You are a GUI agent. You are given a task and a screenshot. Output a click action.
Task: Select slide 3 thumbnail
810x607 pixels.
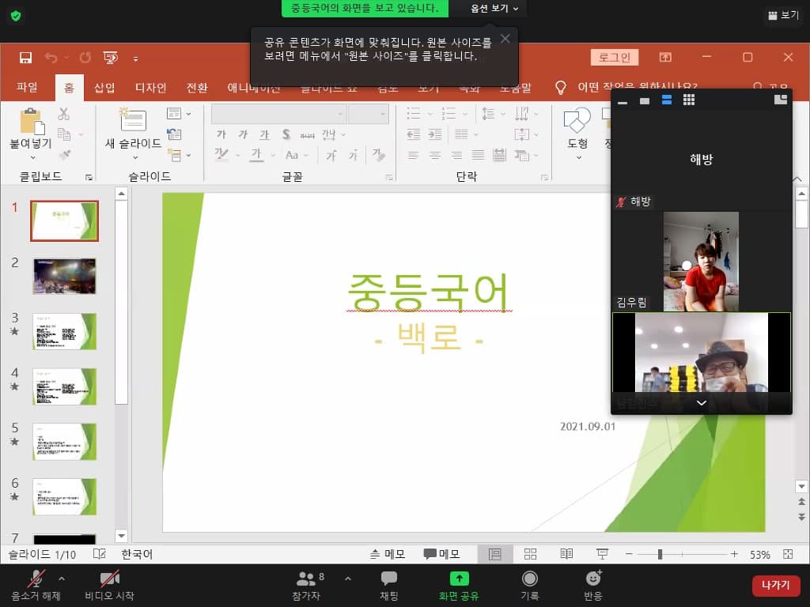[x=65, y=331]
